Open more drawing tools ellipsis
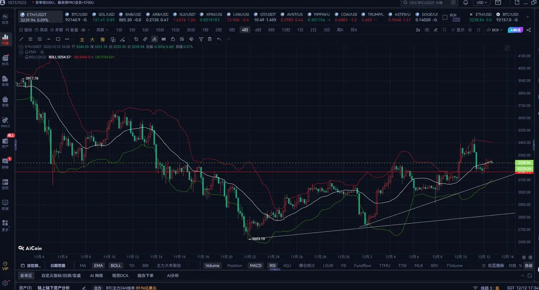This screenshot has width=539, height=290. pos(67,39)
